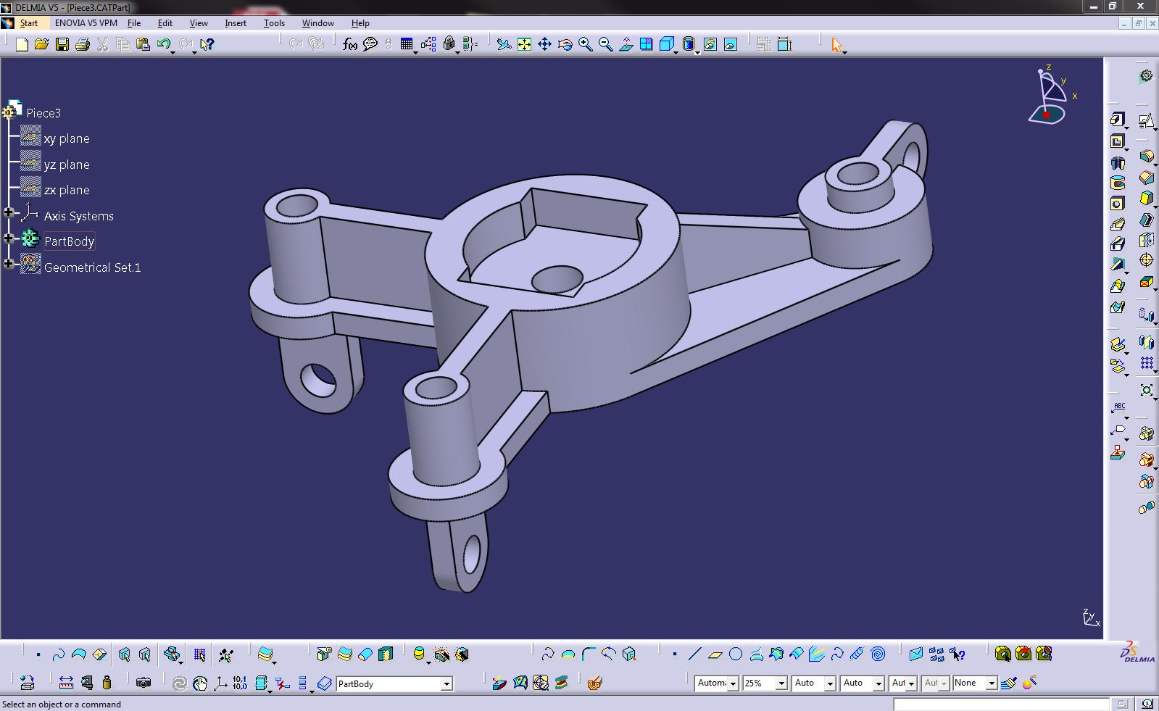Click the Zoom In magnifier
This screenshot has width=1159, height=711.
click(x=586, y=45)
